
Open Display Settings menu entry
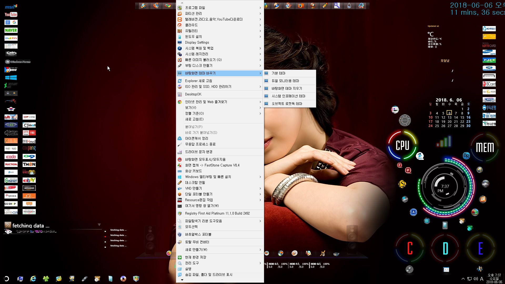[x=220, y=42]
